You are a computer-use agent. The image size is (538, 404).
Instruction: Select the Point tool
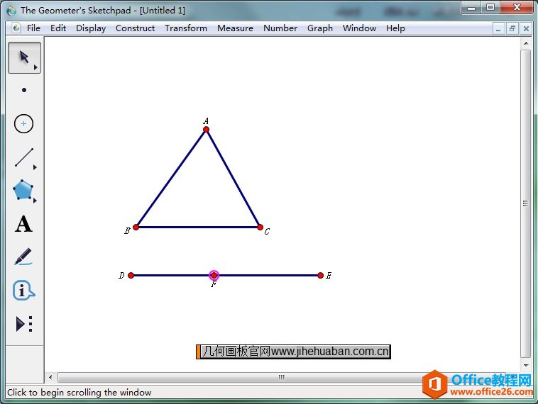pos(24,90)
